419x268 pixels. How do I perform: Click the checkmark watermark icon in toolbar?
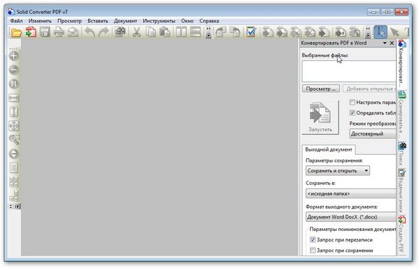[251, 32]
